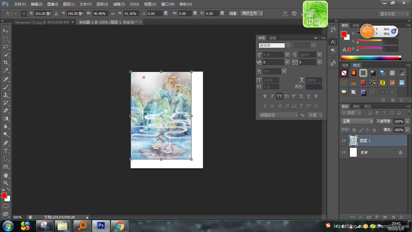Select the History Brush tool
Screen dimensions: 412x232
[x=6, y=103]
